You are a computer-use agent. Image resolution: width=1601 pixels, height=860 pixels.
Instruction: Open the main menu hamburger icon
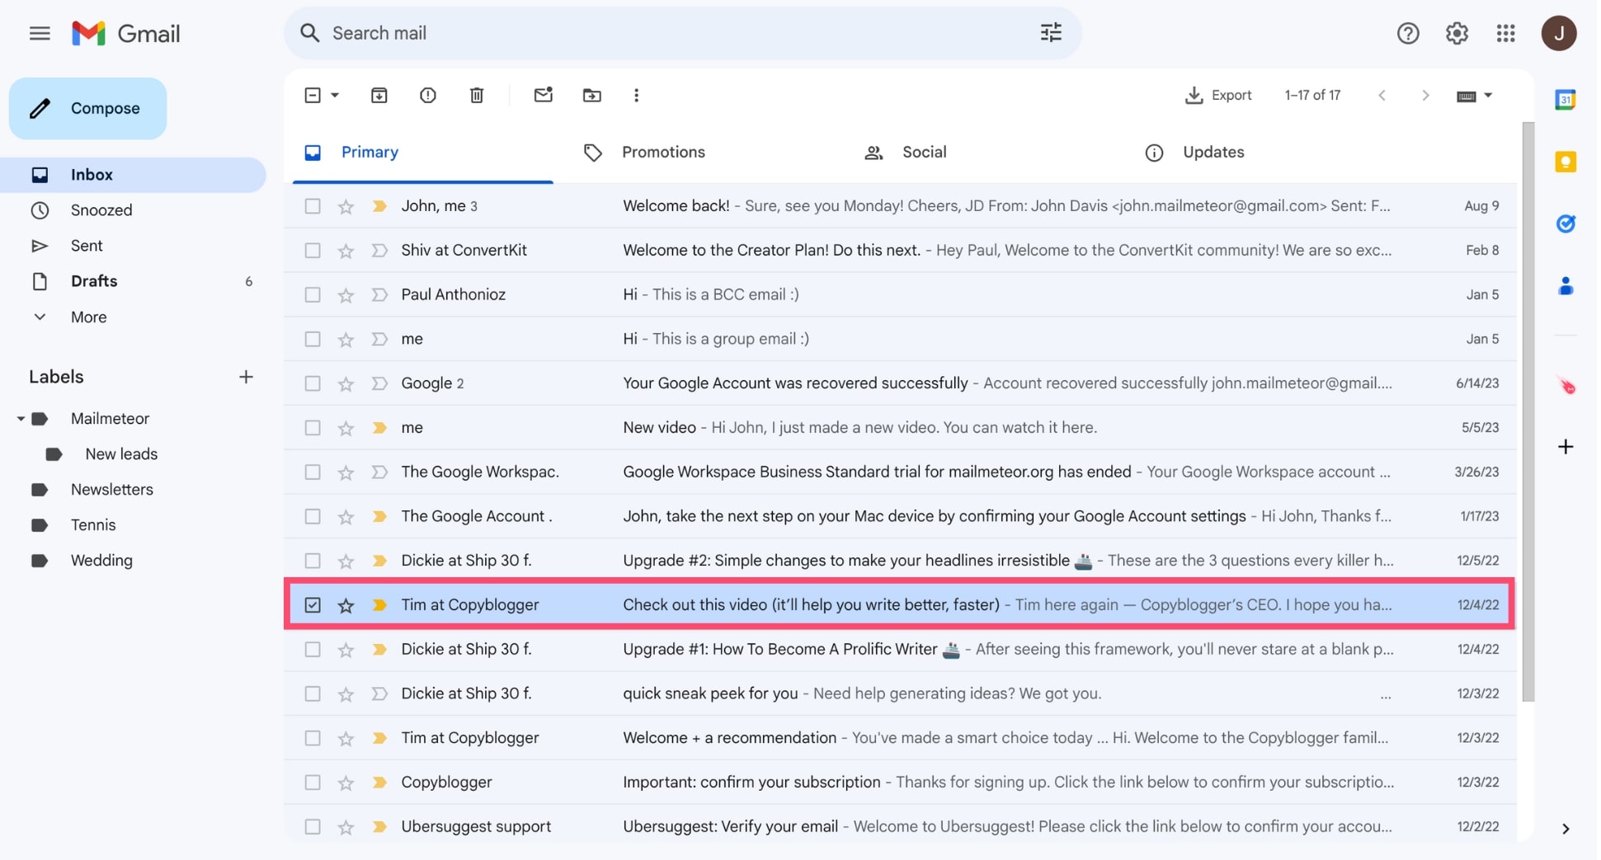[40, 33]
